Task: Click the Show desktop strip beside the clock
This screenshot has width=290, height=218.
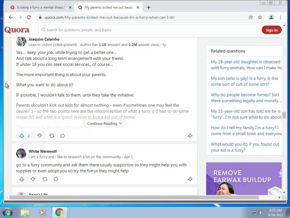Action: tap(288, 212)
